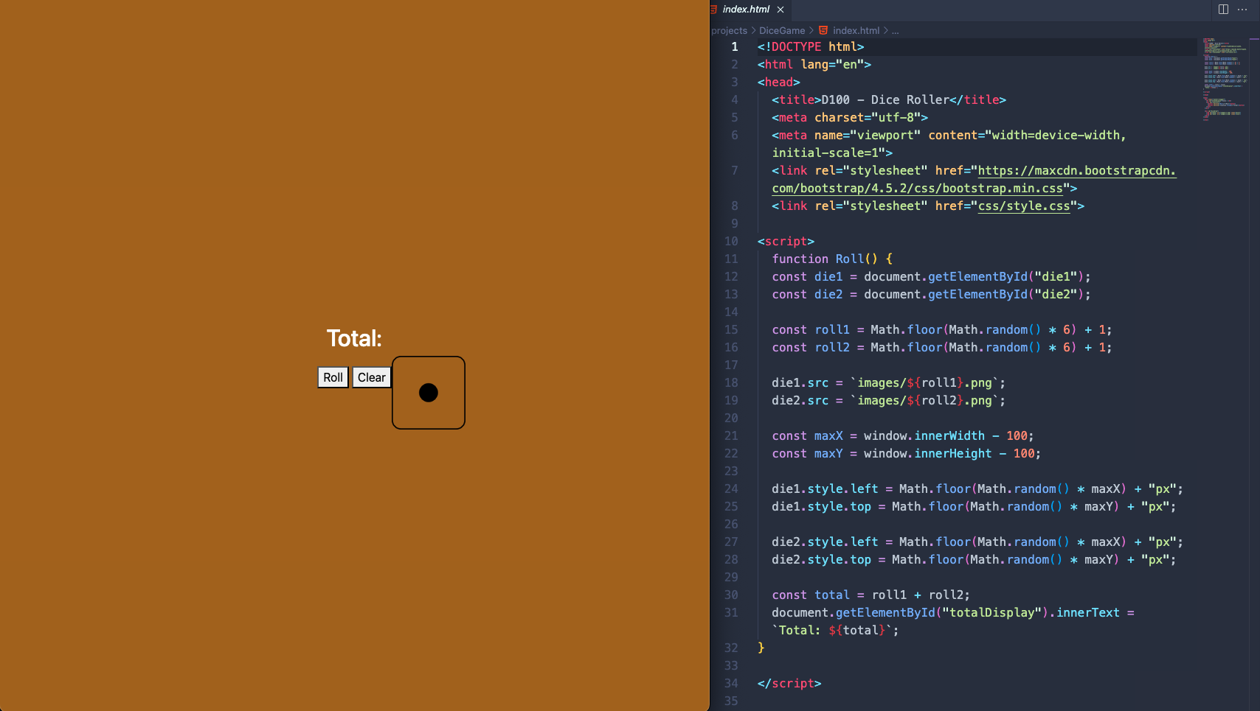Click 'const maxX' on line 21

[807, 435]
